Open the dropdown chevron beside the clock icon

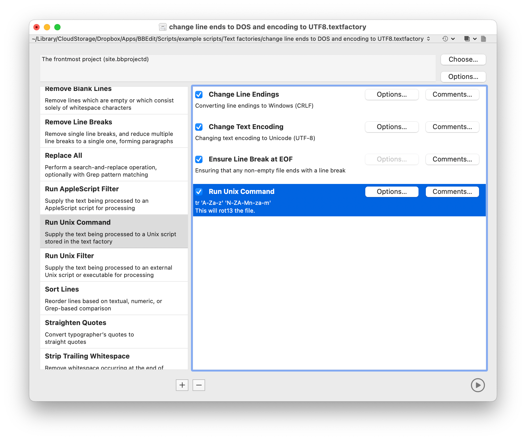[x=453, y=39]
